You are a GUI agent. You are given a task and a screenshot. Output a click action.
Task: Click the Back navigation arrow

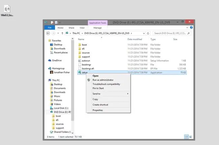coord(48,33)
